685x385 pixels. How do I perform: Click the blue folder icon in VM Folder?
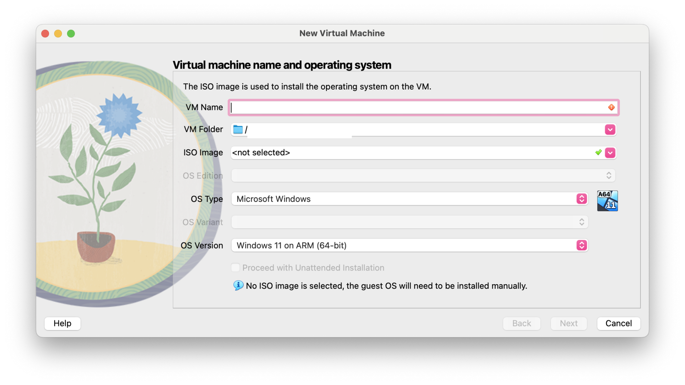tap(238, 130)
